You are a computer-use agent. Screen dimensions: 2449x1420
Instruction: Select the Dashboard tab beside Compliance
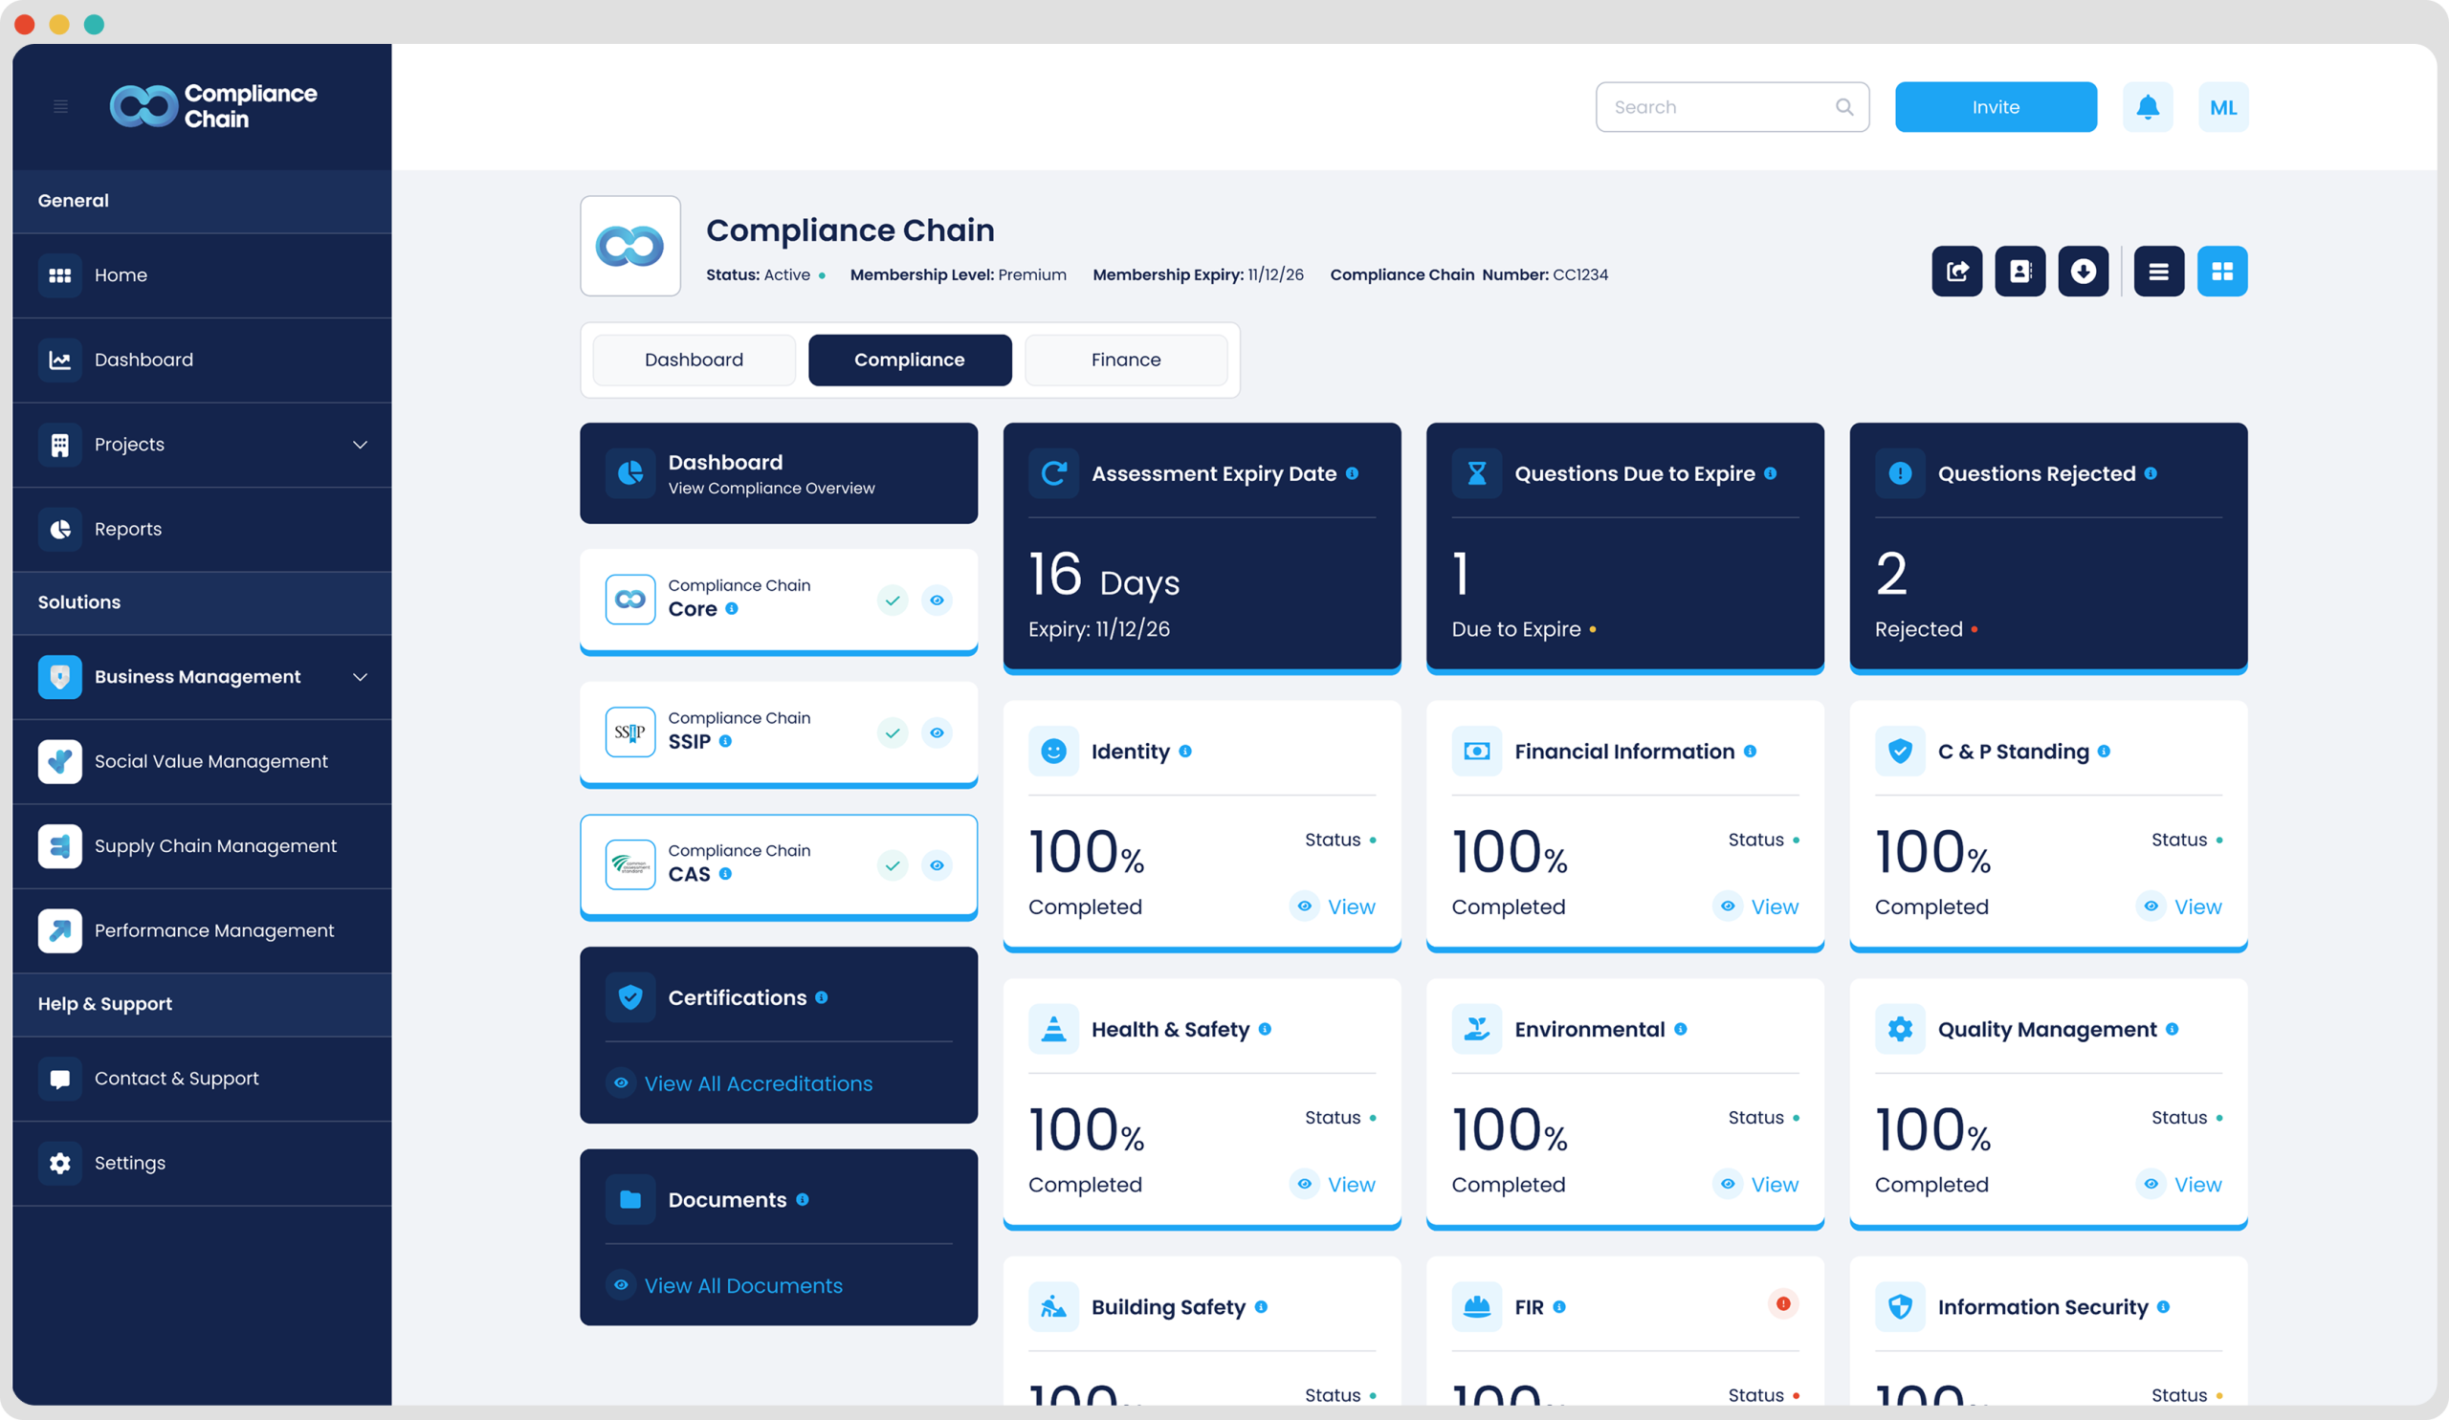click(x=693, y=360)
